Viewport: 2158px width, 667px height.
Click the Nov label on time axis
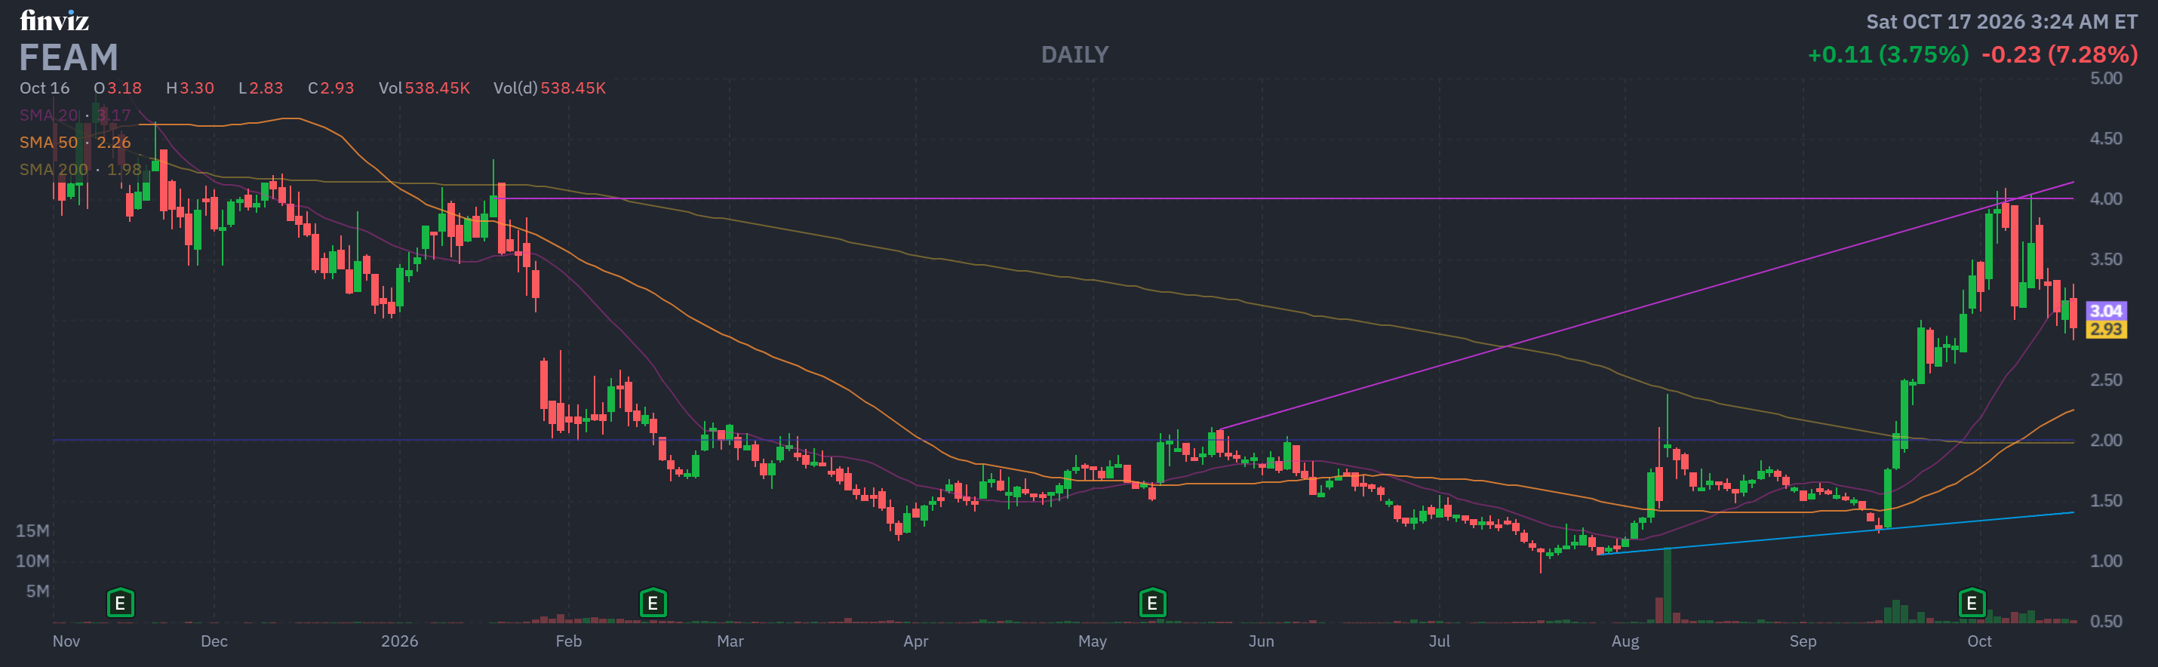pos(66,642)
